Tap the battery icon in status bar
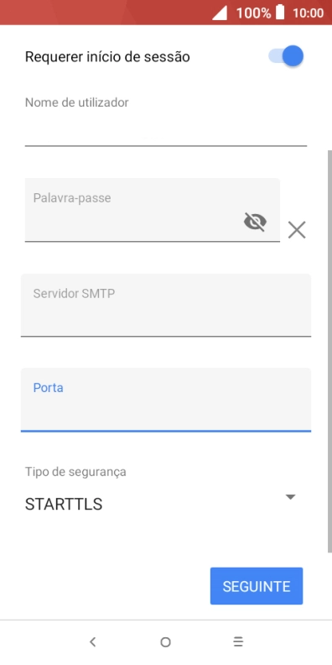The width and height of the screenshot is (332, 665). tap(280, 13)
